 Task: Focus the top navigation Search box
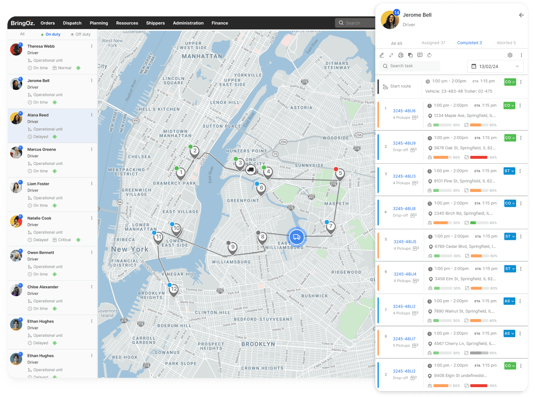[355, 23]
